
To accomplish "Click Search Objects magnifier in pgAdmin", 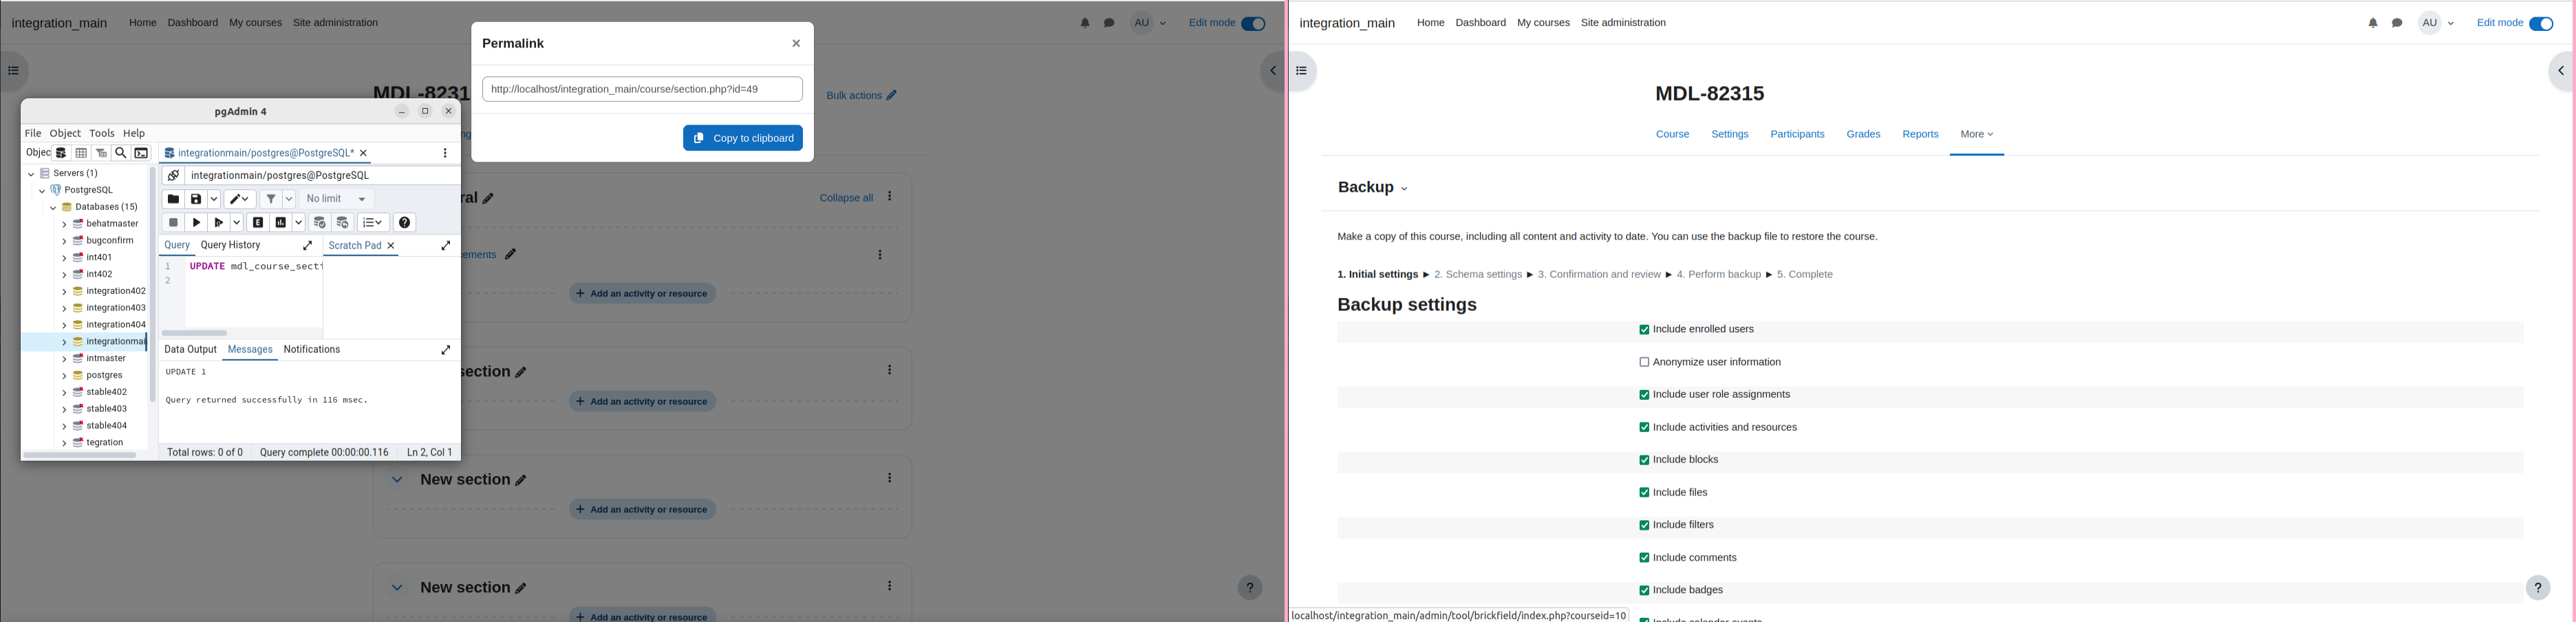I will point(121,153).
